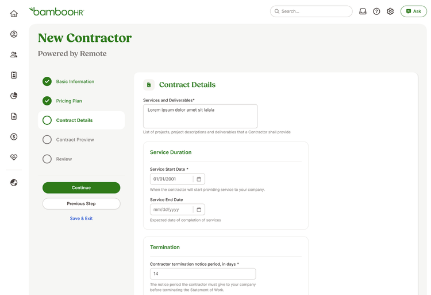
Task: Open Service End Date calendar picker
Action: 199,210
